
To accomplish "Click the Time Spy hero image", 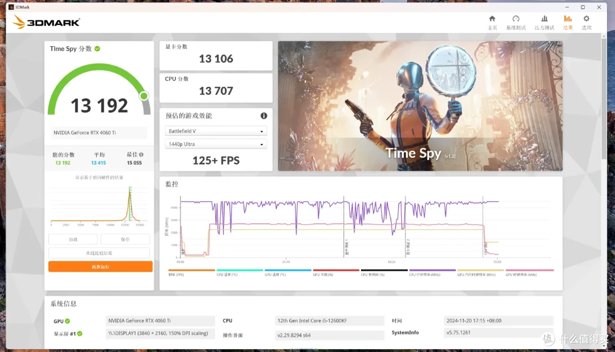I will tap(420, 106).
